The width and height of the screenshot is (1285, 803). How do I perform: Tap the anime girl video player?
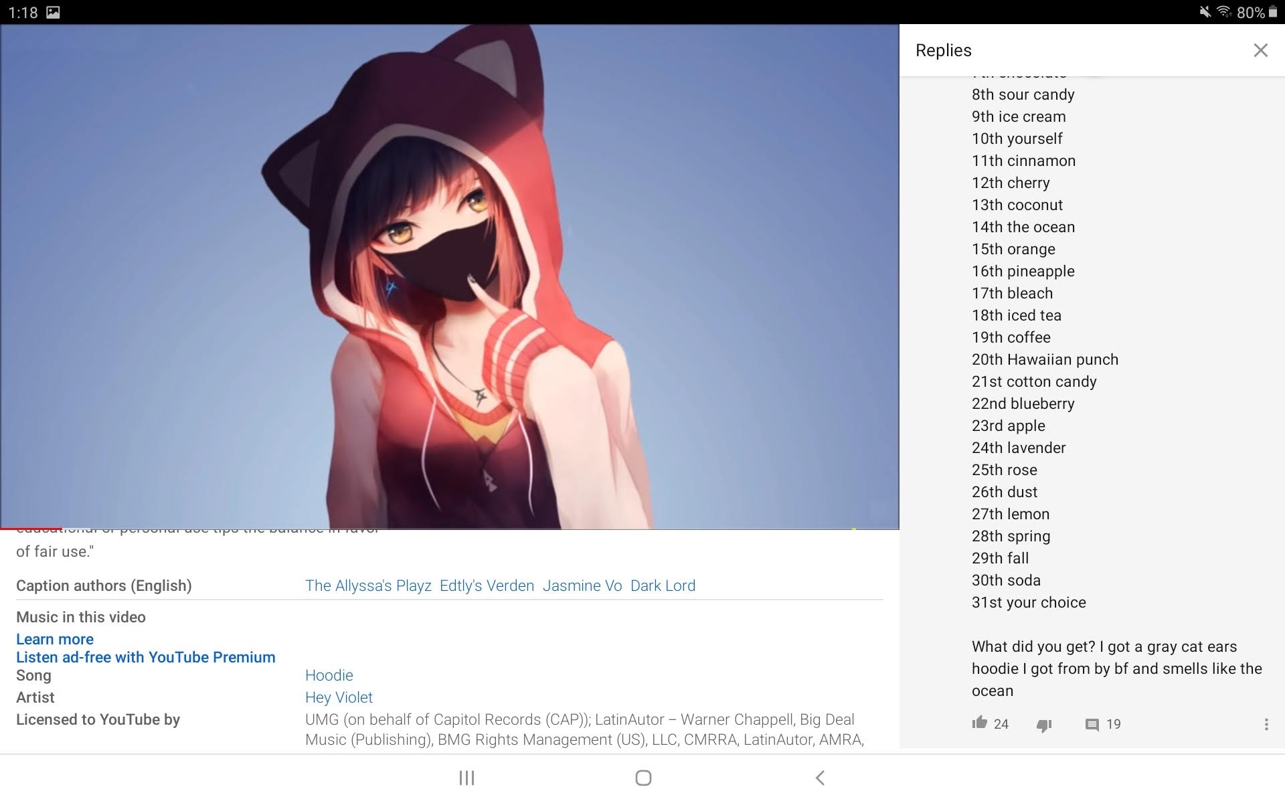tap(449, 276)
